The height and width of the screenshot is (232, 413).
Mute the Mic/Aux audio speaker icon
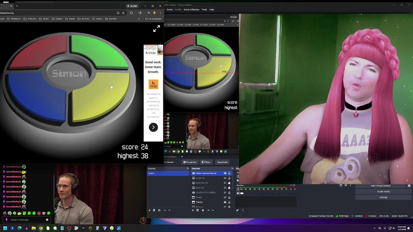(238, 193)
